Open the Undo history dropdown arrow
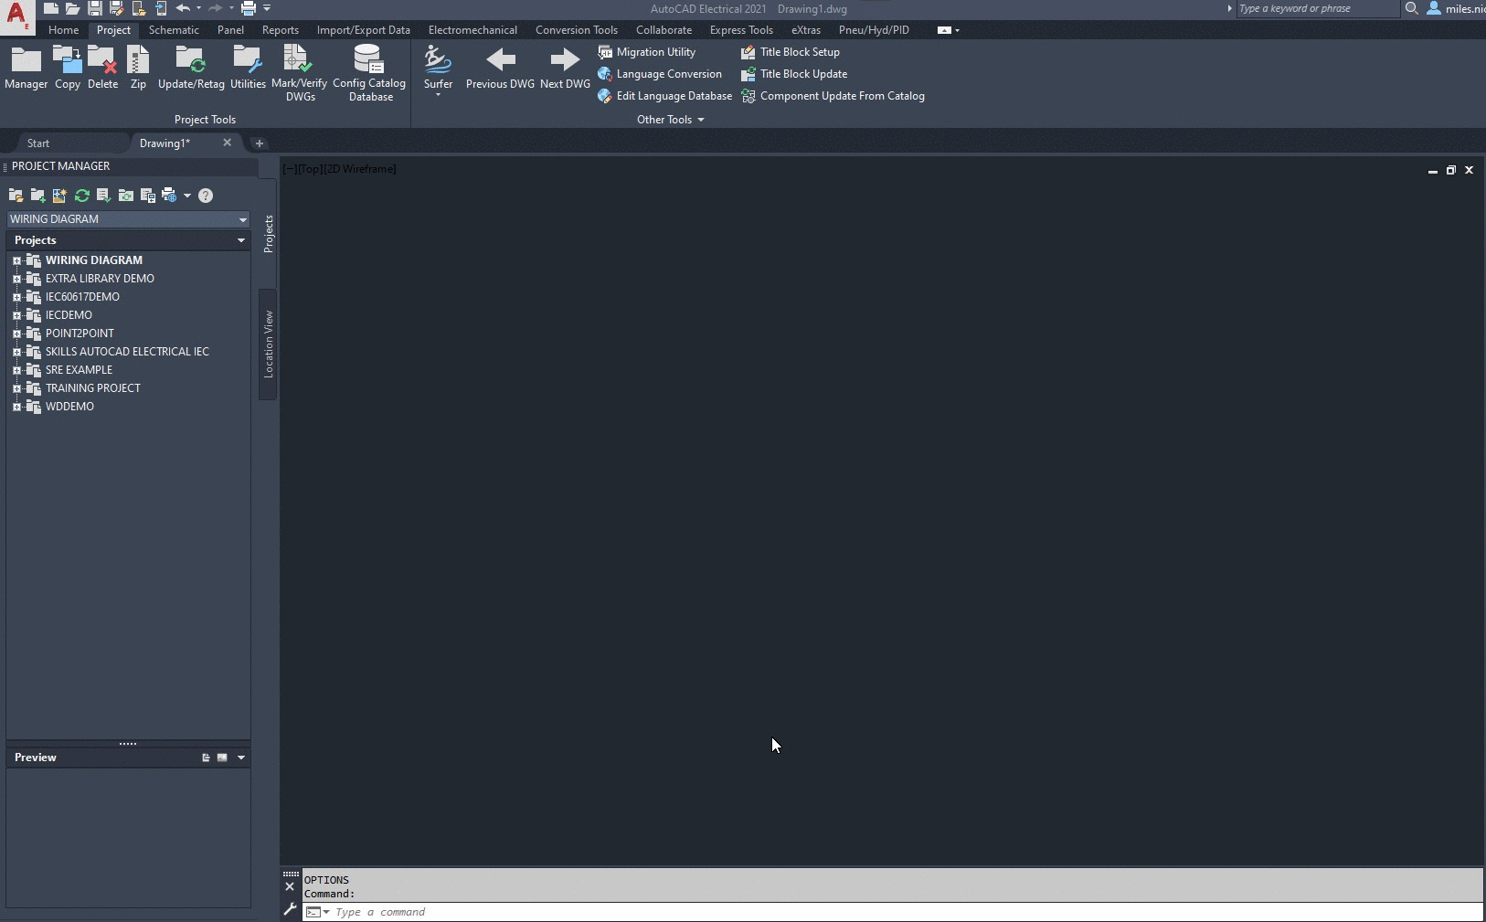The height and width of the screenshot is (922, 1486). 198,8
